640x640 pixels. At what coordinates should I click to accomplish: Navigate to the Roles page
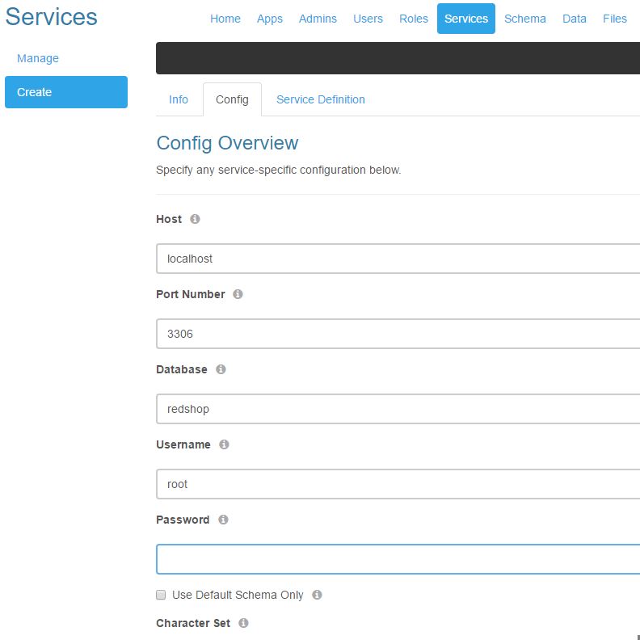click(x=413, y=19)
